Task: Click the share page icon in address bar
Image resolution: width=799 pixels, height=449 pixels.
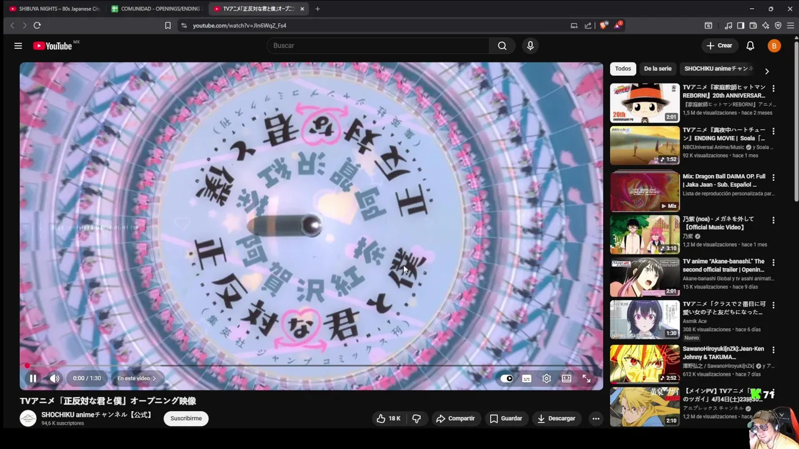Action: (x=588, y=26)
